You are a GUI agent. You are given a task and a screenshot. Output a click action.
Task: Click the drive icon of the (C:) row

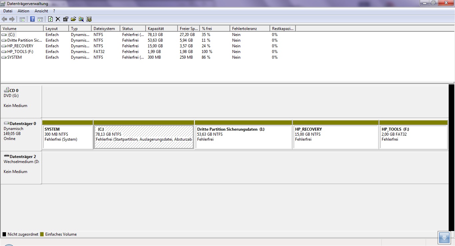(4, 35)
